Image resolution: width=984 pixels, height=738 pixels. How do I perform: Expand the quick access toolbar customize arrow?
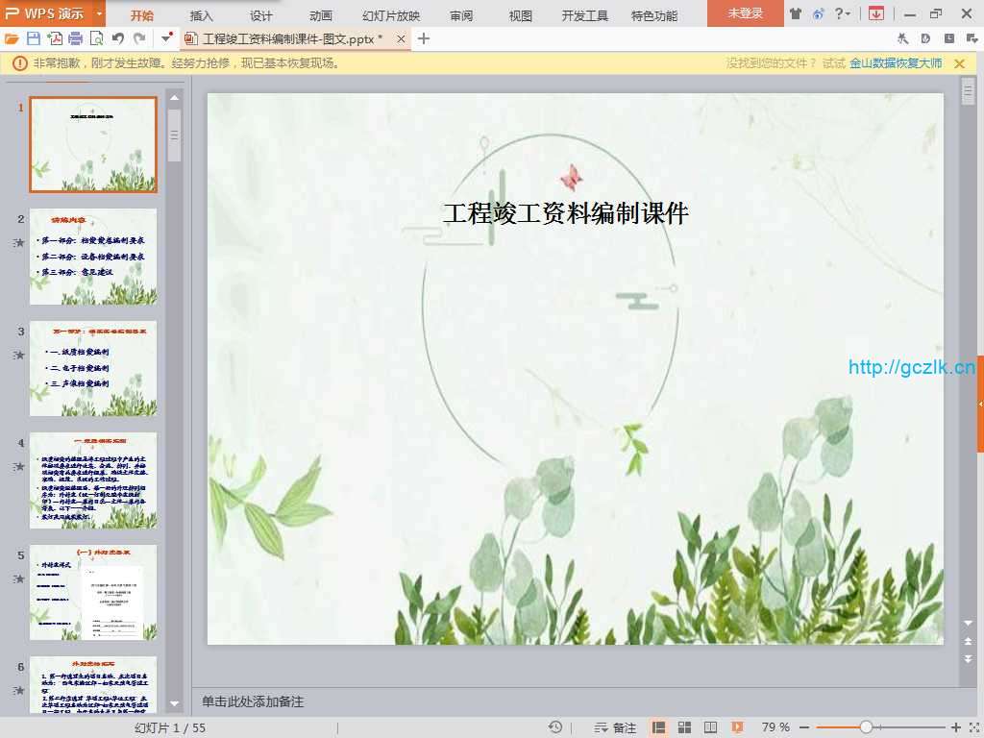167,38
